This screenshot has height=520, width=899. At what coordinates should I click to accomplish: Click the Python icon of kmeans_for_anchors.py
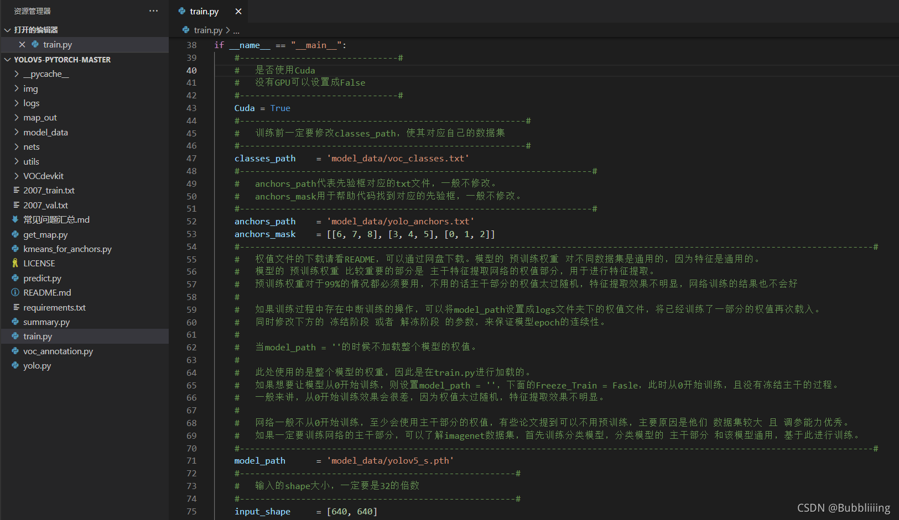(15, 249)
